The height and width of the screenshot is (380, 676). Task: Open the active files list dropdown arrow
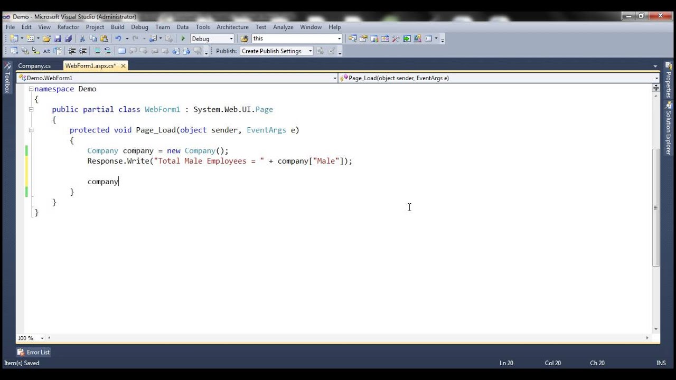pos(655,66)
